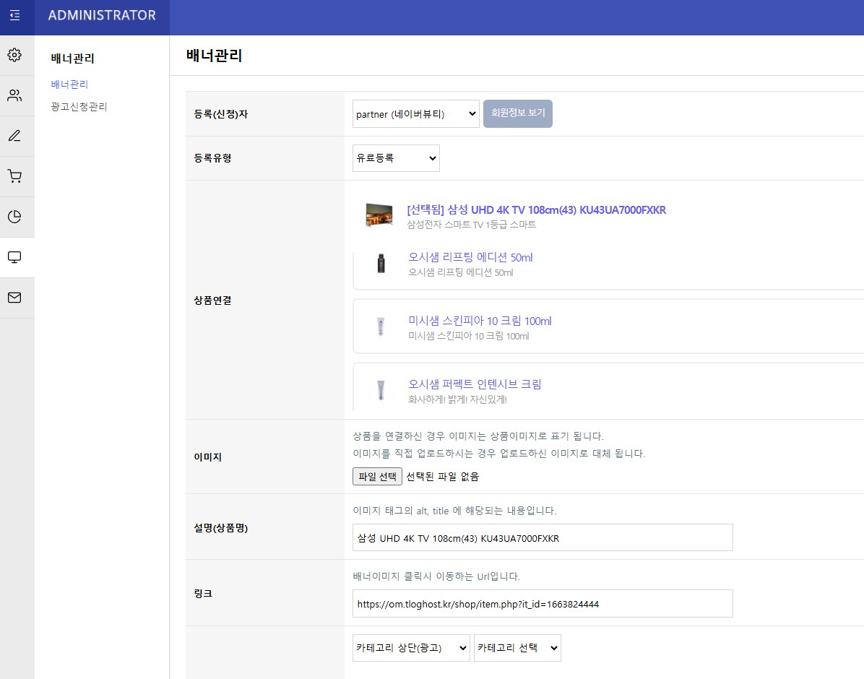Click the pencil edit icon in the sidebar
The image size is (864, 679).
(14, 136)
